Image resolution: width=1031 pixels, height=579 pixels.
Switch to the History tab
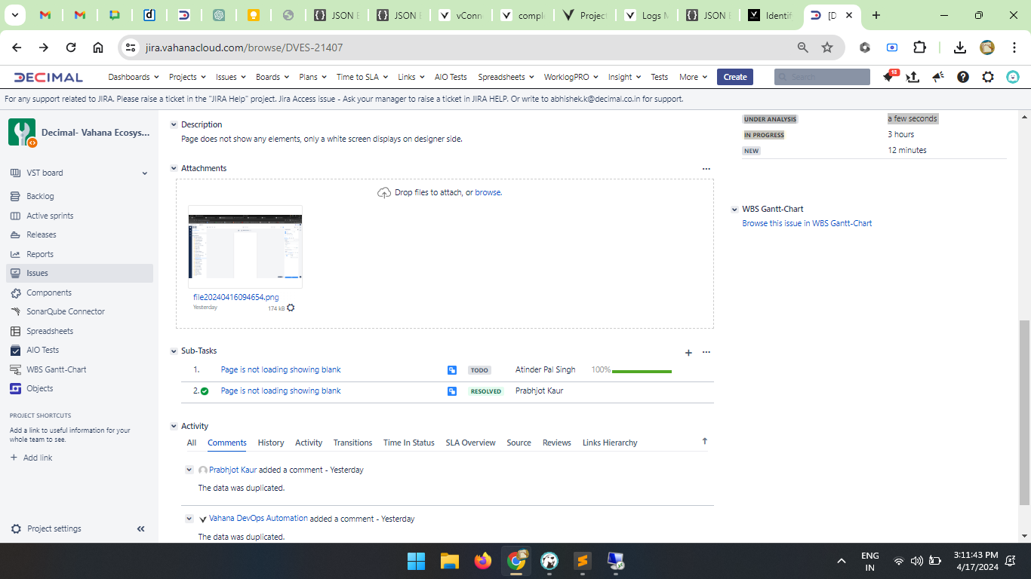(x=271, y=443)
